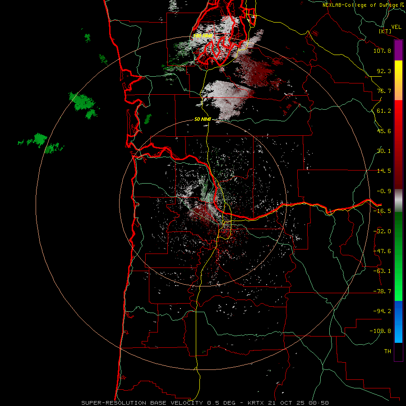Click the 76.7 velocity scale value
The height and width of the screenshot is (406, 406).
[x=384, y=91]
